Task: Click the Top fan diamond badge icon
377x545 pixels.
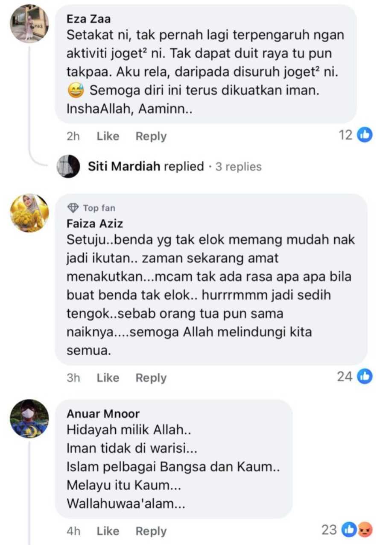Action: click(73, 208)
